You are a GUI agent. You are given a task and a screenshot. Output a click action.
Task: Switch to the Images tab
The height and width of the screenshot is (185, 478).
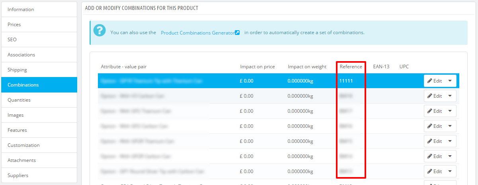[39, 115]
